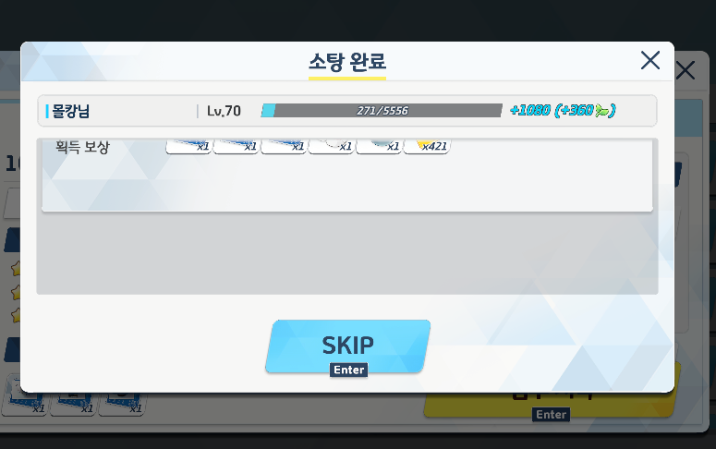The width and height of the screenshot is (716, 449).
Task: Select the x421 currency reward item
Action: (427, 146)
